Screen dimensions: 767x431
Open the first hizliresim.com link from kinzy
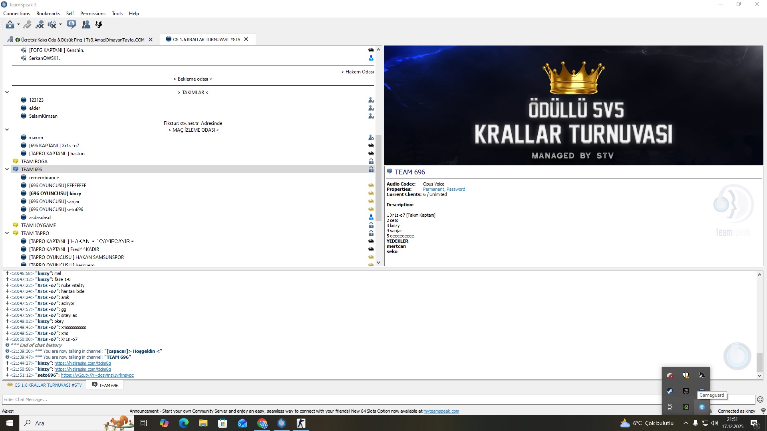tap(82, 364)
